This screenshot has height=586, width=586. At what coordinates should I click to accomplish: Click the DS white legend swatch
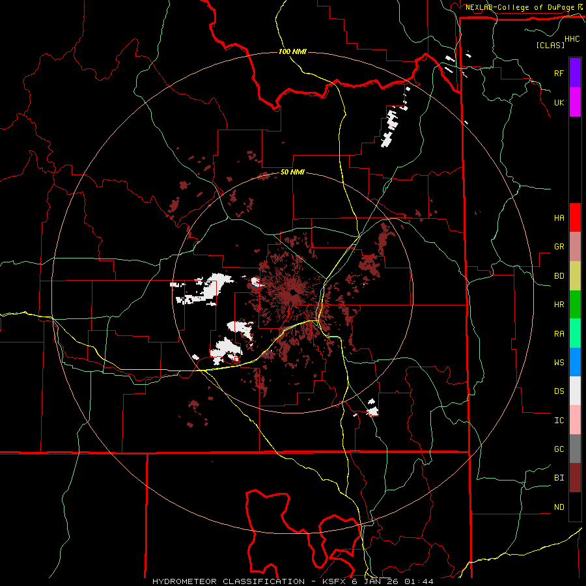pyautogui.click(x=575, y=391)
